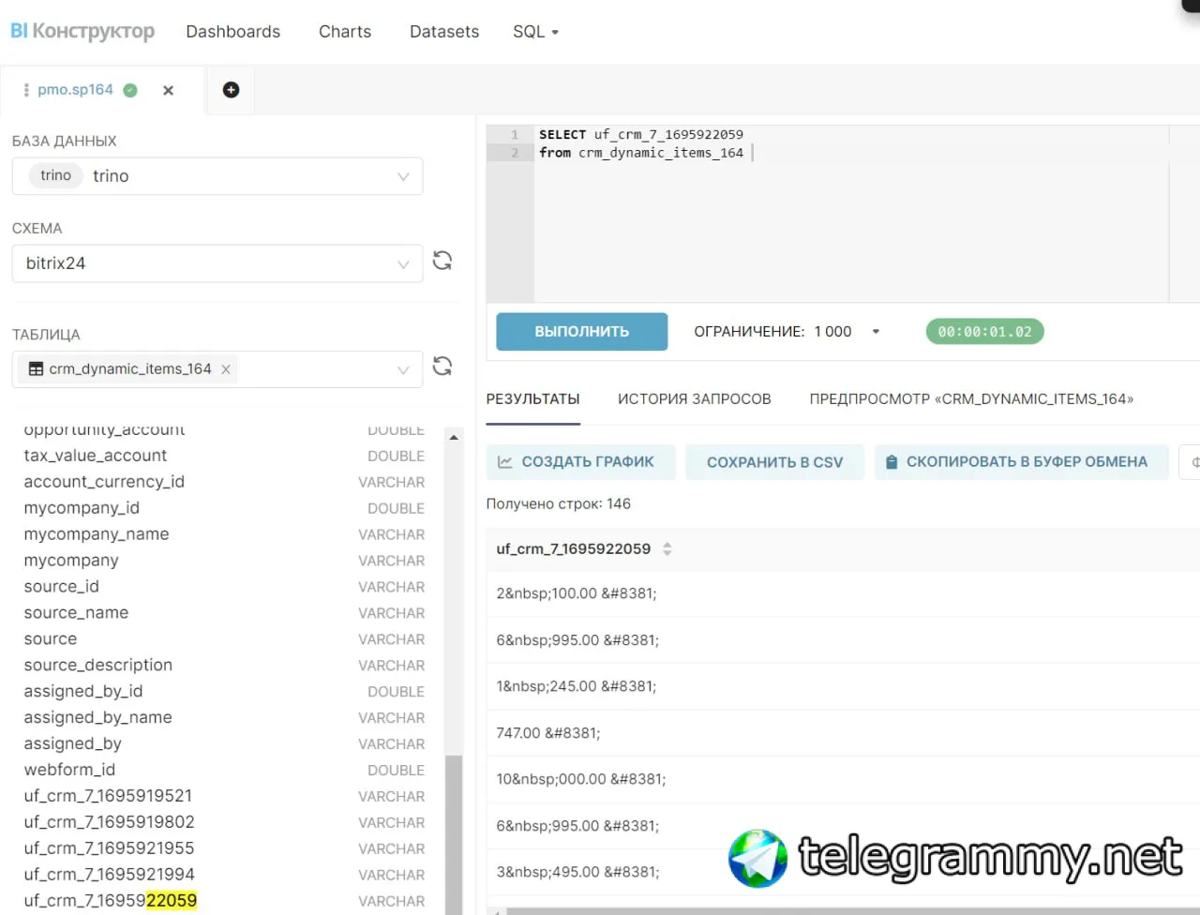Image resolution: width=1200 pixels, height=915 pixels.
Task: Click СКОПИРОВАТЬ В БУФЕР ОБМЕНА button
Action: pyautogui.click(x=1022, y=462)
